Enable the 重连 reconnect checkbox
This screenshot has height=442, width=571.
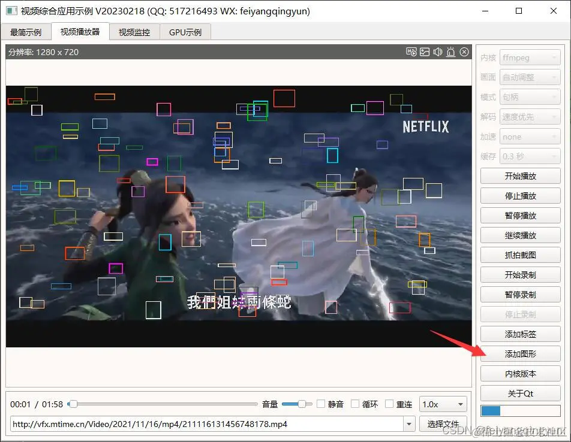(x=389, y=404)
